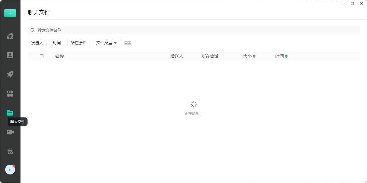Open the 发送人 filter selector

(37, 43)
